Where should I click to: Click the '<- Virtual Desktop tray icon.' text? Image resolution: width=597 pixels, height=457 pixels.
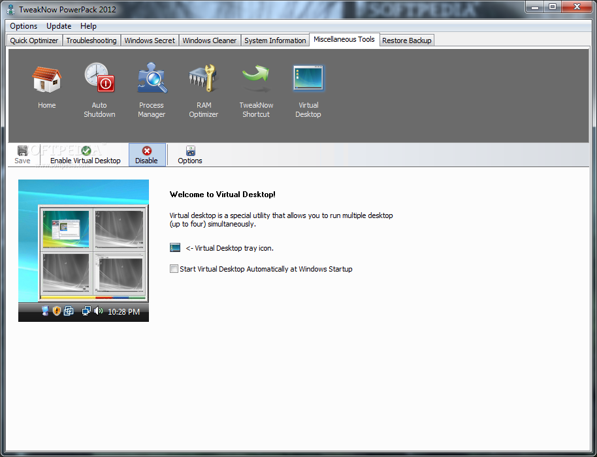click(229, 248)
